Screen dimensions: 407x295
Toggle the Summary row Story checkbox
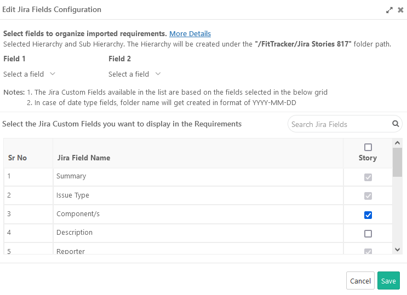(x=368, y=177)
